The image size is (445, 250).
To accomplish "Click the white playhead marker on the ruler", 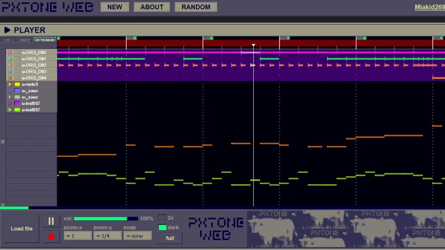I will pyautogui.click(x=253, y=45).
